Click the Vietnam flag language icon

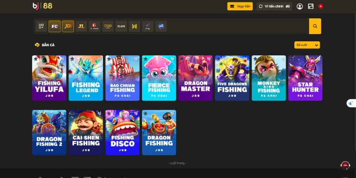point(320,6)
